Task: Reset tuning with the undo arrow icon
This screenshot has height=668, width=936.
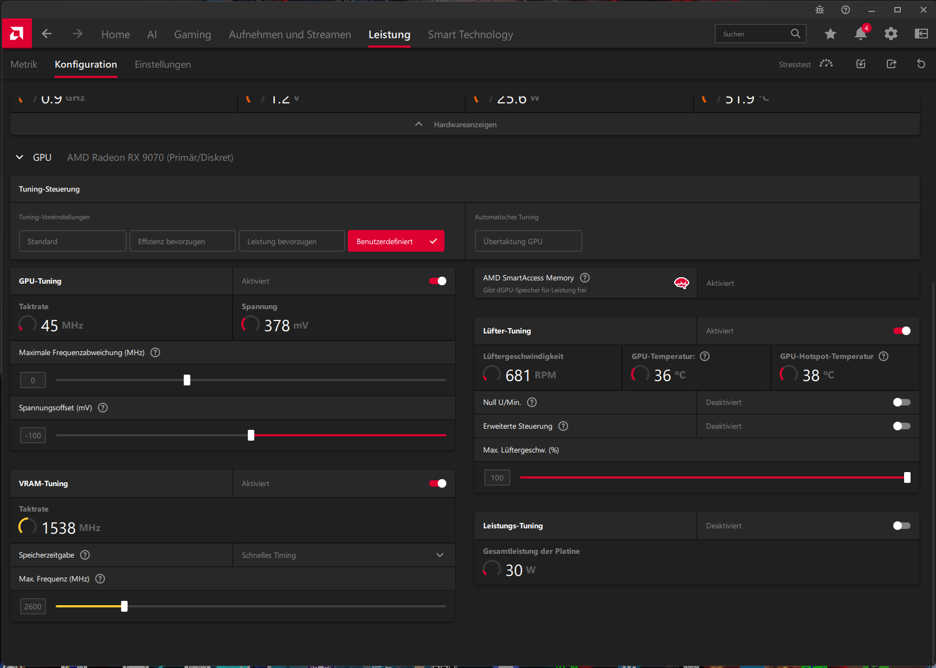Action: [921, 64]
